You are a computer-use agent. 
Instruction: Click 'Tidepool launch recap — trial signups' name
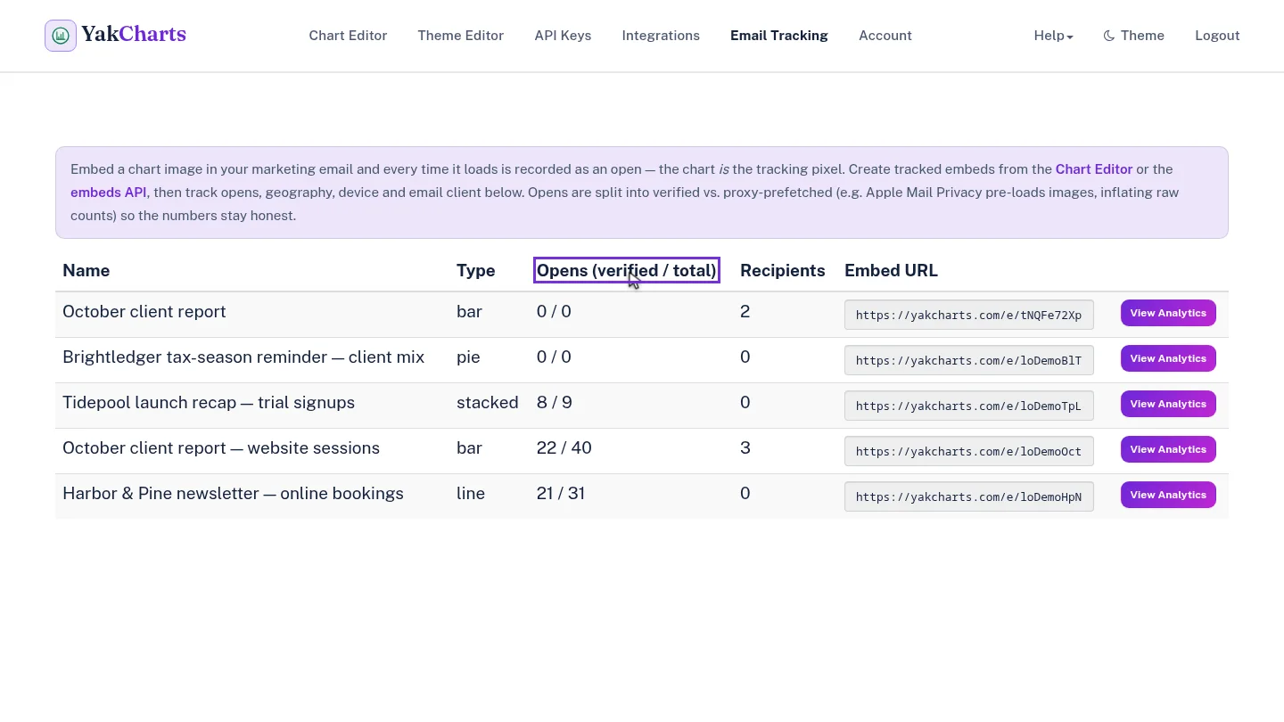coord(209,403)
